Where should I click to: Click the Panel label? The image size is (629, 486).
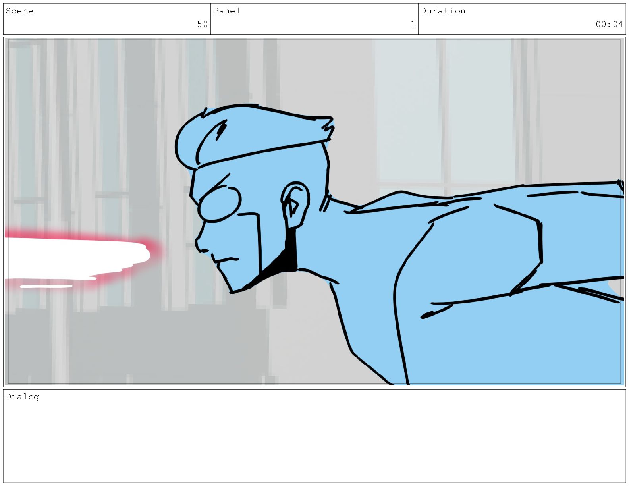pos(227,11)
